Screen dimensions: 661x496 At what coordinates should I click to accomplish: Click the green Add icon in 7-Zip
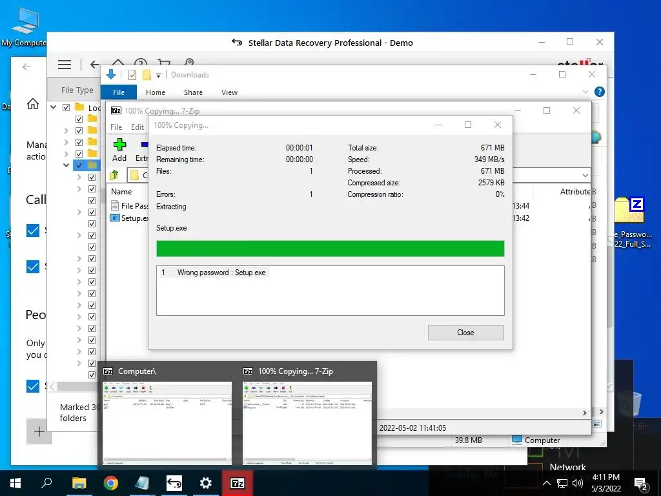point(119,145)
